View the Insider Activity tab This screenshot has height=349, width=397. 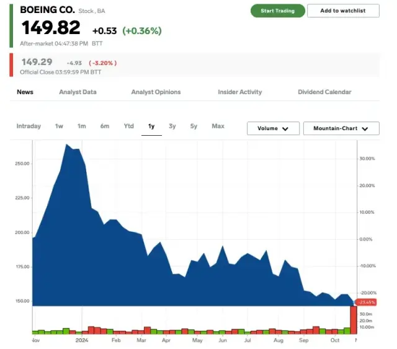tap(239, 92)
